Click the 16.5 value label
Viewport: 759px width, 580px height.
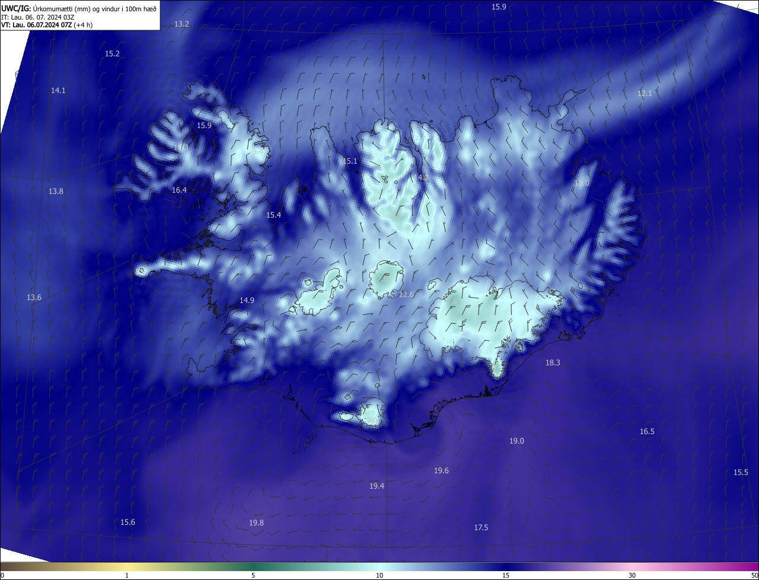[647, 432]
